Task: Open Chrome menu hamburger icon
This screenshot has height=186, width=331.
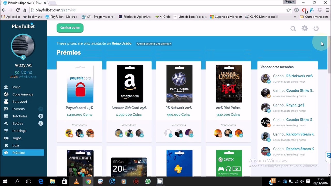Action: coord(327,10)
